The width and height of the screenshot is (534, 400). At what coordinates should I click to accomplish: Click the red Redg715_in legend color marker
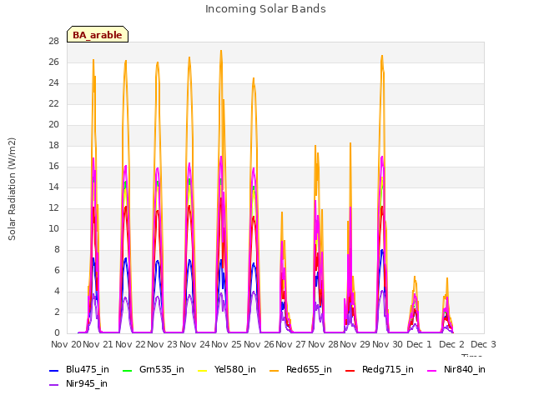350,370
